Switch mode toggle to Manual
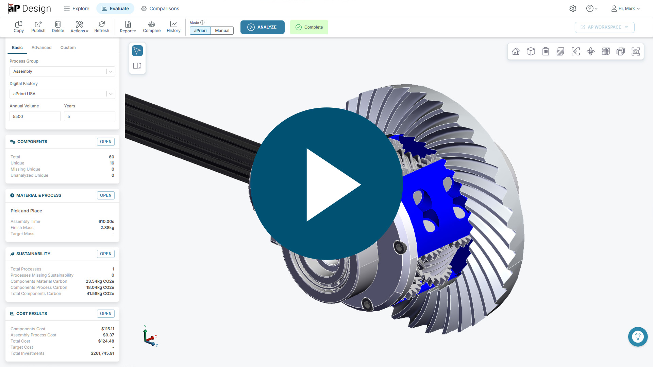 [222, 31]
